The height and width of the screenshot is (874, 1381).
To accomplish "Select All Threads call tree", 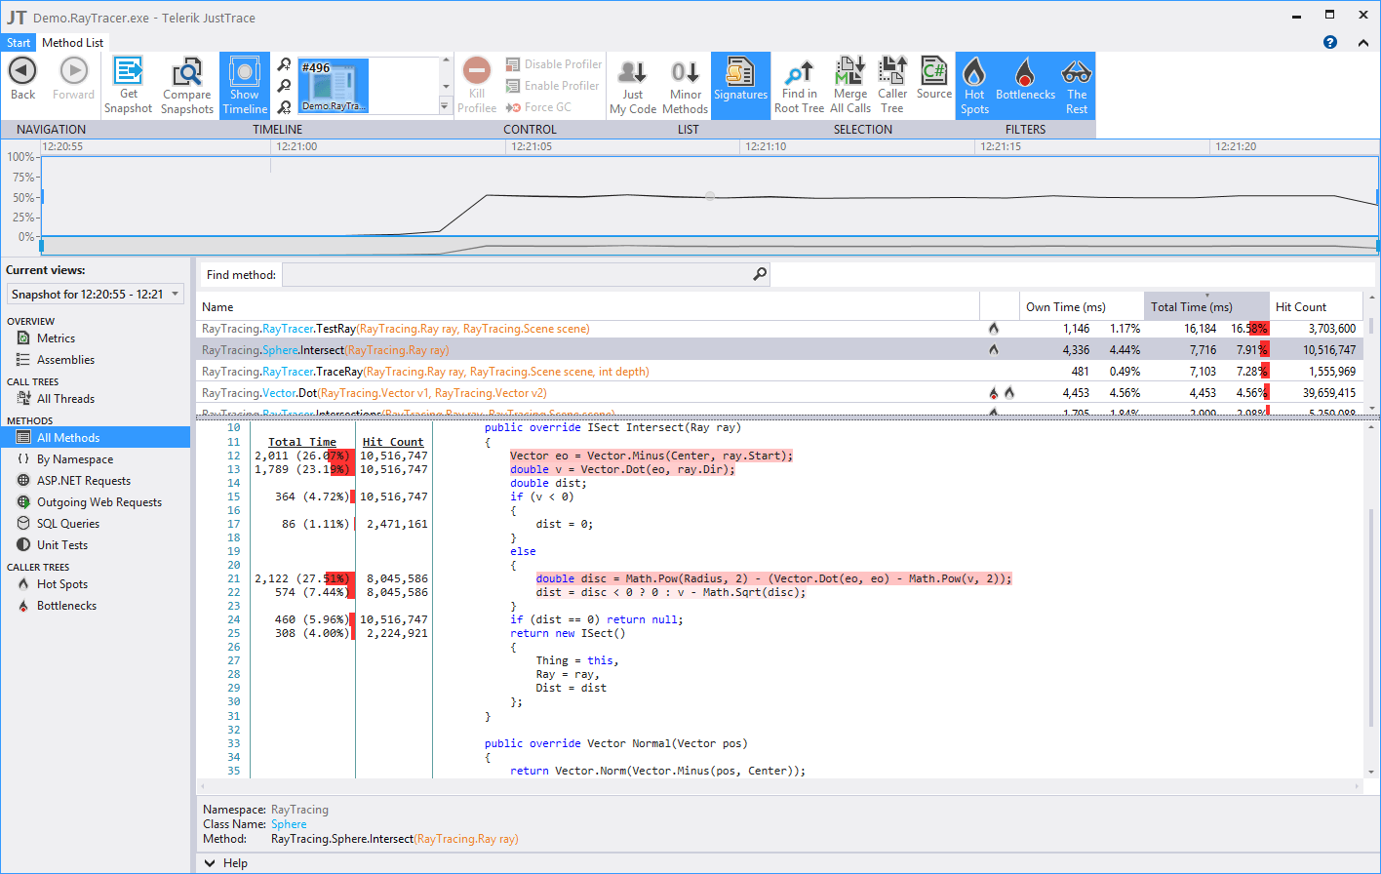I will (65, 399).
